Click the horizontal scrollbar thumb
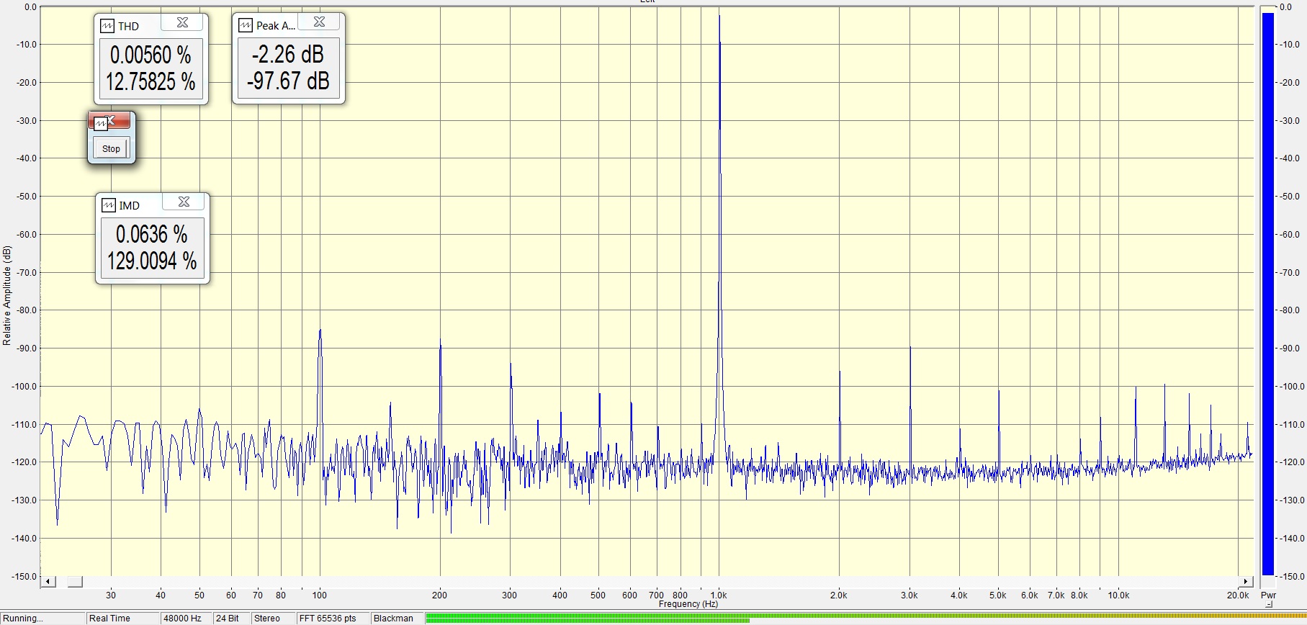The image size is (1307, 625). [x=75, y=581]
